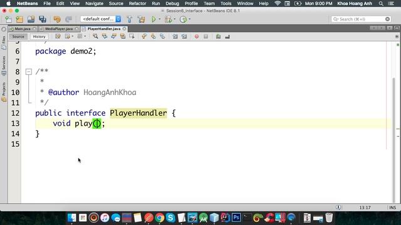
Task: Open the Debug menu
Action: point(172,4)
